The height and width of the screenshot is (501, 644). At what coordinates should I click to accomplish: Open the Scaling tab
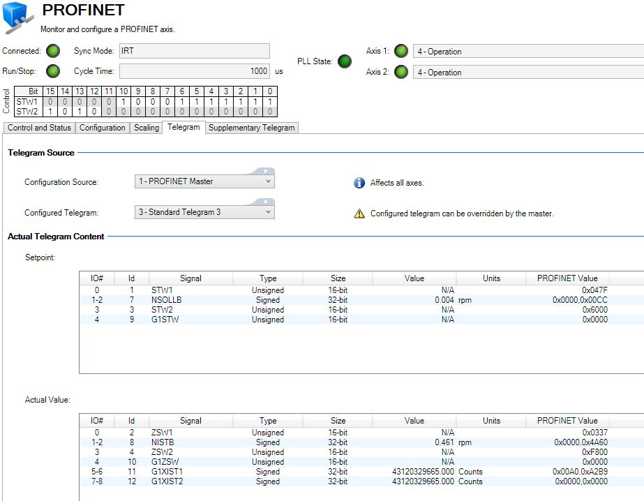pyautogui.click(x=147, y=128)
